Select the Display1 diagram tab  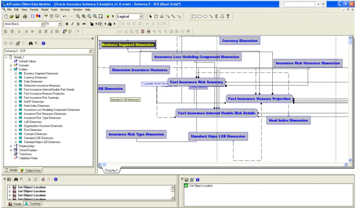click(x=111, y=170)
